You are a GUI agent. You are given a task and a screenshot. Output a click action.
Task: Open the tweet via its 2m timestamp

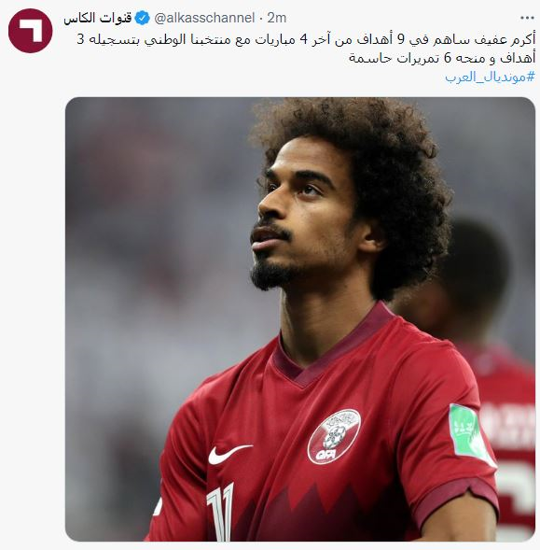click(276, 18)
